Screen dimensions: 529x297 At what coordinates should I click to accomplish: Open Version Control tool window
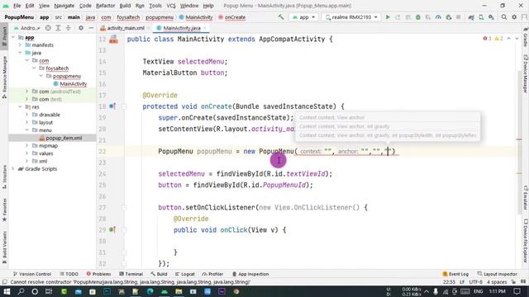(31, 274)
